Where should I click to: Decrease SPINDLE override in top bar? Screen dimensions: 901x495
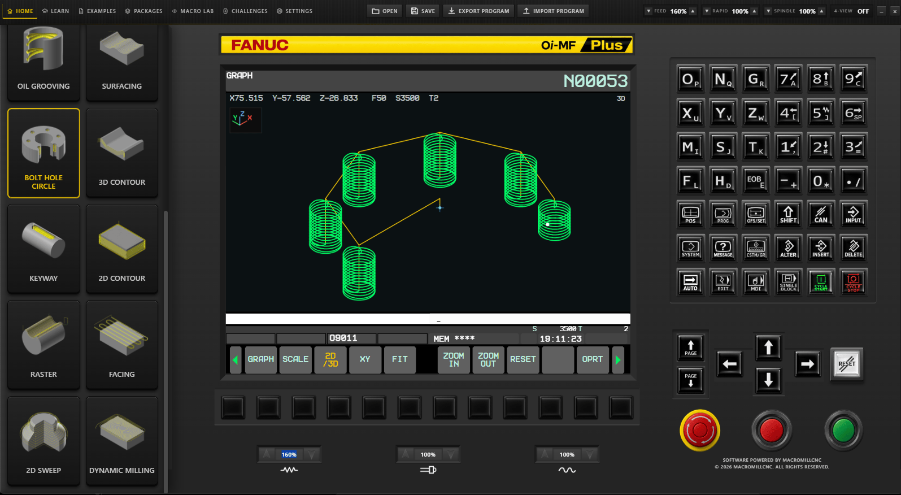pos(768,11)
